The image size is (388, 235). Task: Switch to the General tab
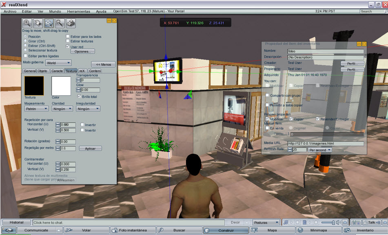tap(30, 71)
